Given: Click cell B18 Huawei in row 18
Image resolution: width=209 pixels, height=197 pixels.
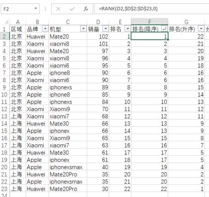Looking at the screenshot, I should 37,152.
